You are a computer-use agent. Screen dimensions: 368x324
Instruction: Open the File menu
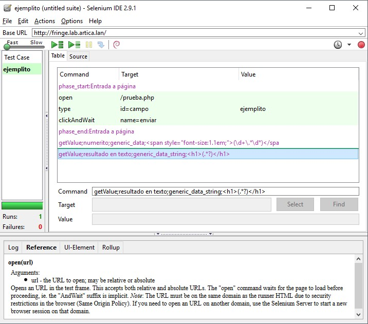(x=7, y=21)
